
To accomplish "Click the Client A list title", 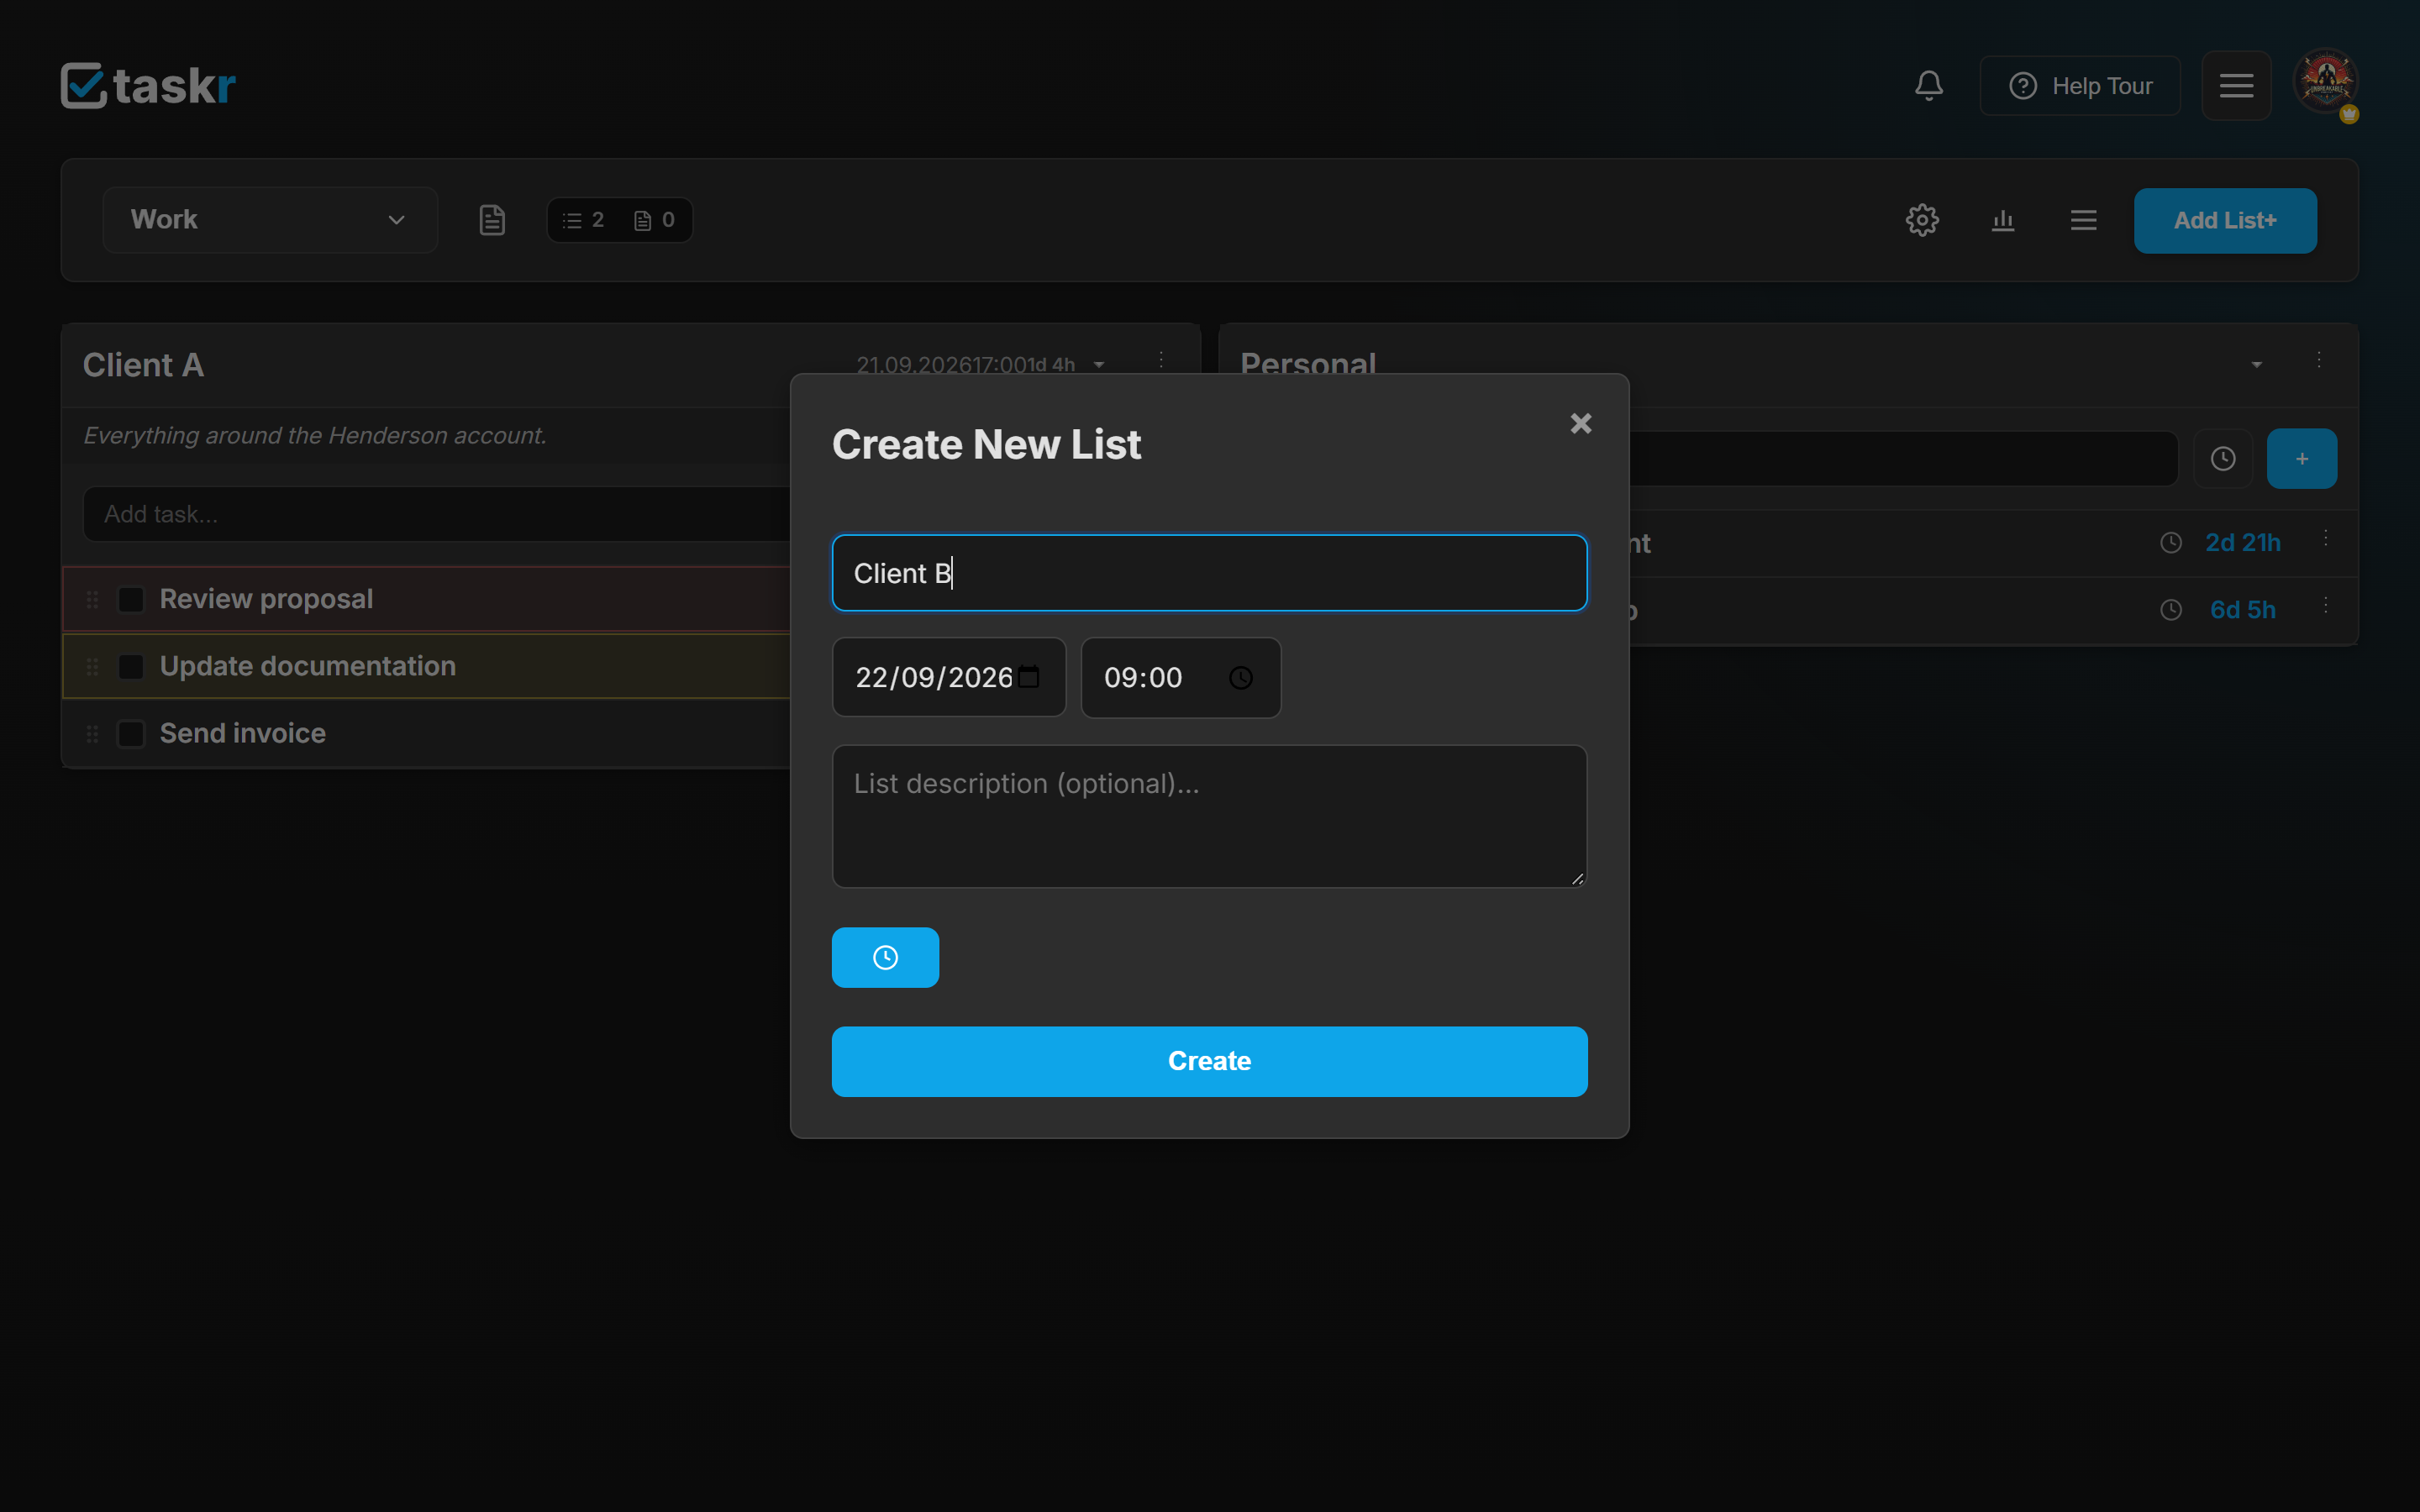I will point(143,366).
